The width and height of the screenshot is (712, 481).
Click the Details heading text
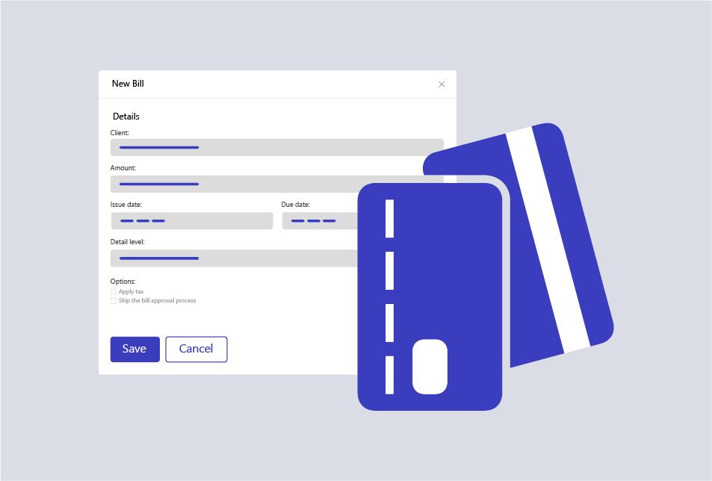point(126,117)
